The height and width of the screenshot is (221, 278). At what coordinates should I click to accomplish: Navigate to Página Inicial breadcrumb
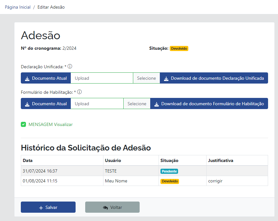[x=17, y=7]
